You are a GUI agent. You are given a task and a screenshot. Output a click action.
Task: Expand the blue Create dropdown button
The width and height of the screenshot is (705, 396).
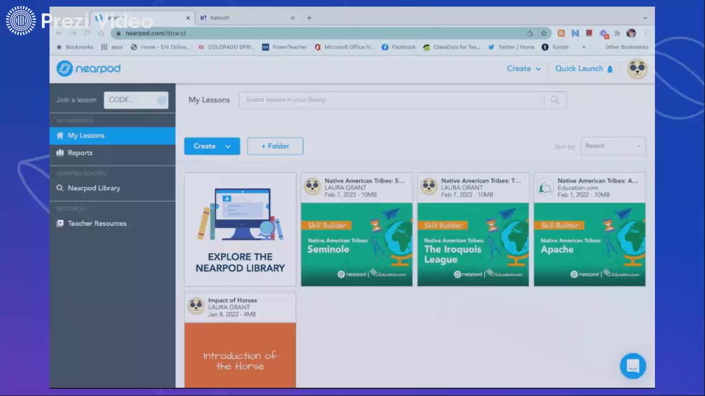(212, 146)
